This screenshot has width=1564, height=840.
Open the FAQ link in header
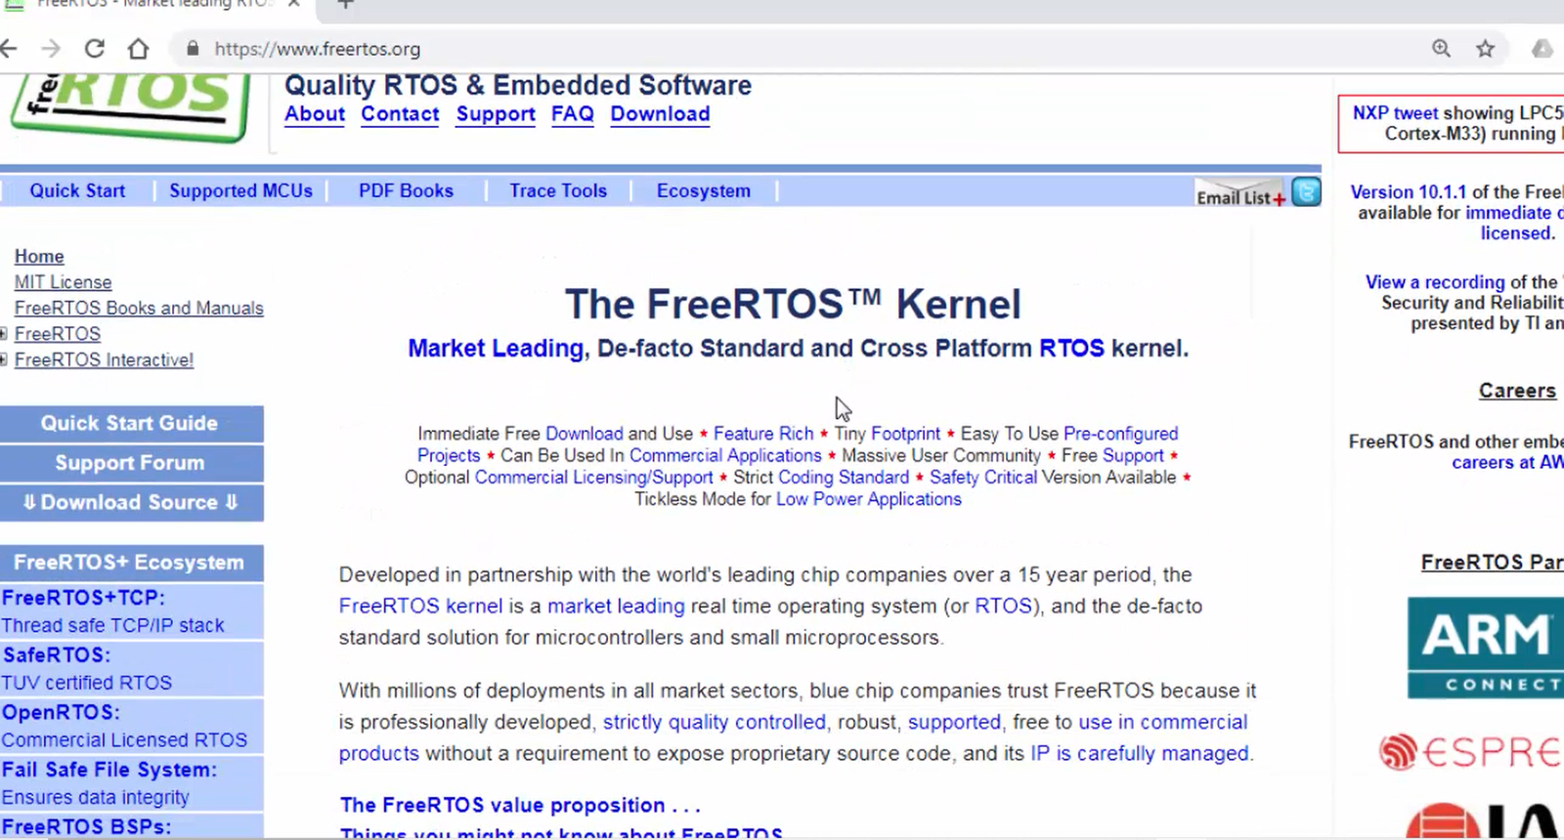pyautogui.click(x=573, y=114)
